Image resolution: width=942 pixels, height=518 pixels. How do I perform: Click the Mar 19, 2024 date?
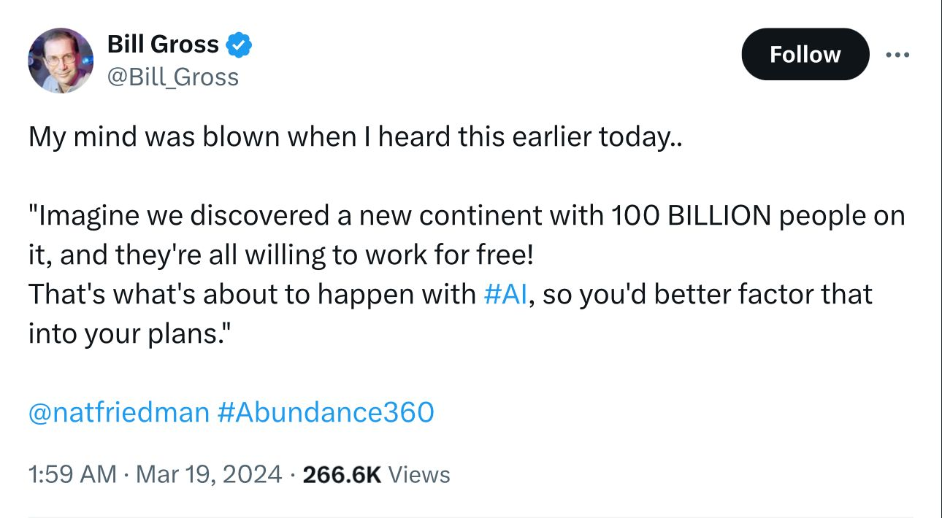209,474
